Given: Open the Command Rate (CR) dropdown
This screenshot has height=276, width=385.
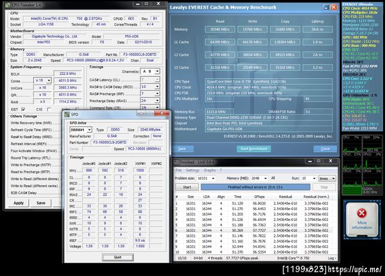Looking at the screenshot, I should [x=157, y=108].
